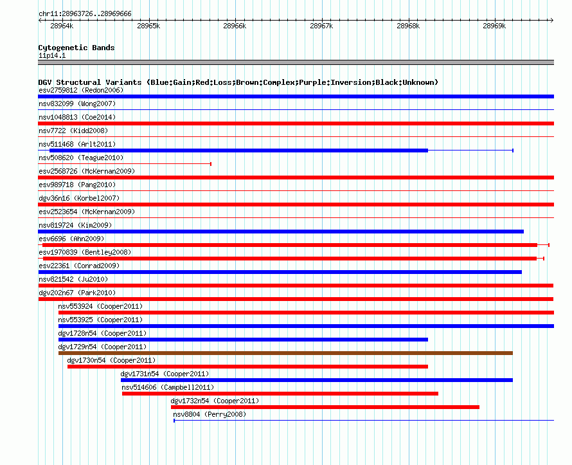This screenshot has height=465, width=572.
Task: Click the thick red nsv1048813 loss bar
Action: (296, 123)
